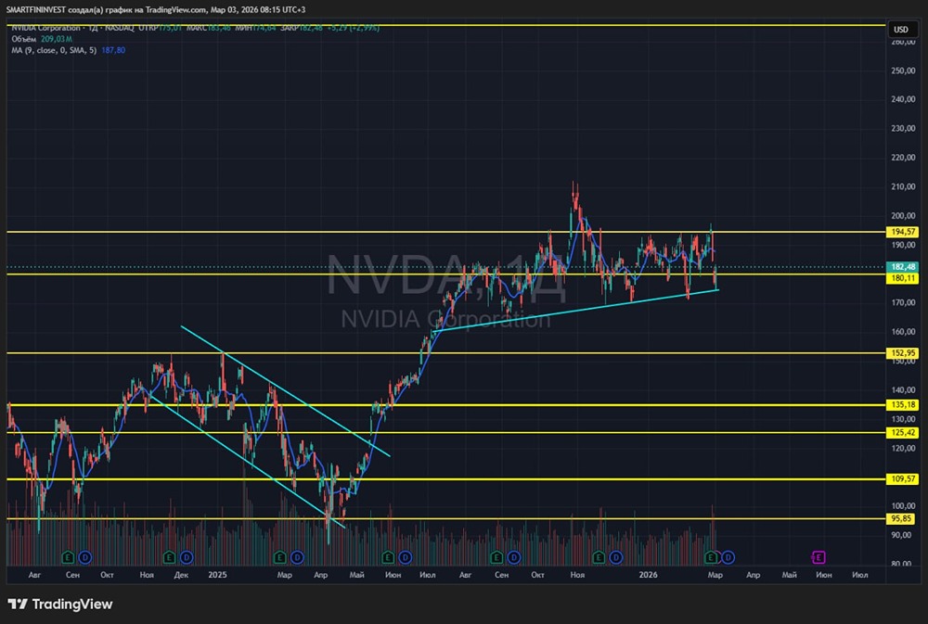Select the March 2026 earnings E marker
The image size is (928, 624).
711,557
